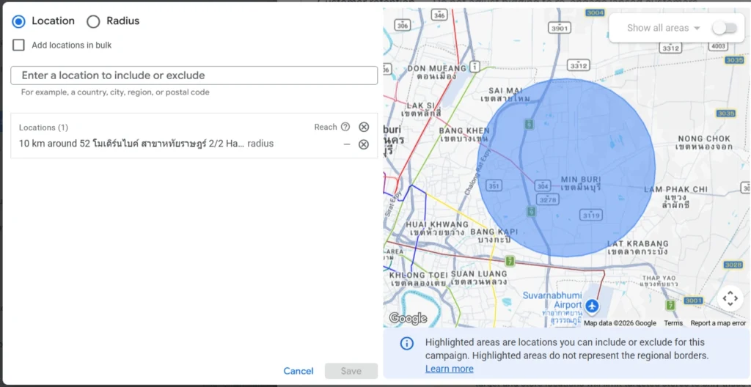Click the location search input field
This screenshot has height=387, width=751.
194,75
